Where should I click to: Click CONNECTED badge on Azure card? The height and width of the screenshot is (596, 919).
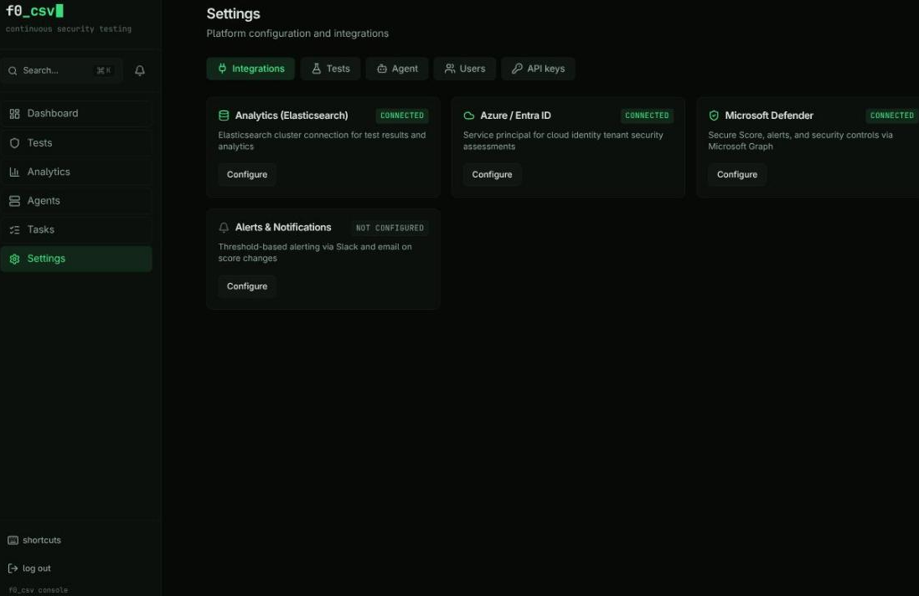[x=647, y=116]
